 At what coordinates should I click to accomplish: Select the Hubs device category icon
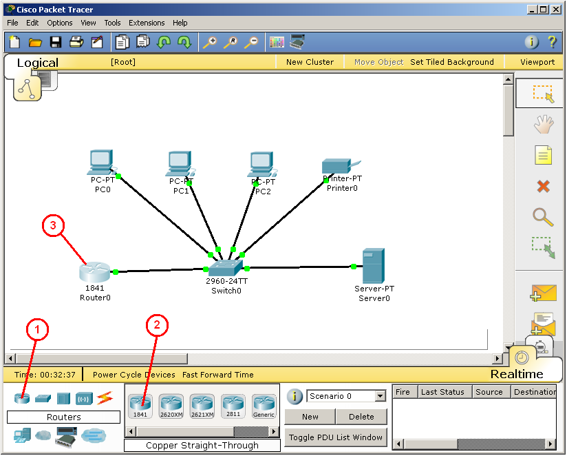(63, 399)
